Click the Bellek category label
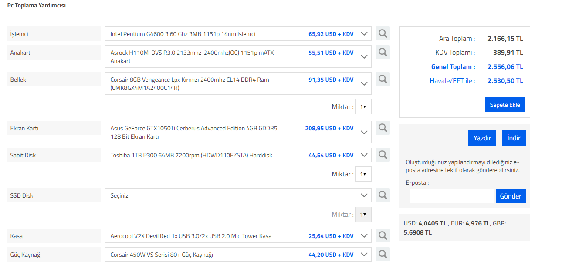The image size is (572, 265). pyautogui.click(x=54, y=79)
